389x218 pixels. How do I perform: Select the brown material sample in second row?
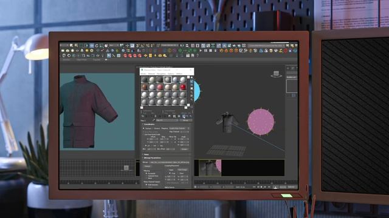[x=145, y=87]
